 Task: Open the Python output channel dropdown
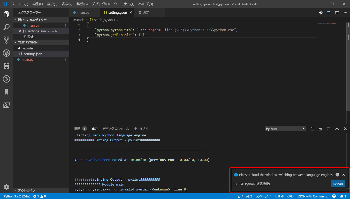pos(285,128)
